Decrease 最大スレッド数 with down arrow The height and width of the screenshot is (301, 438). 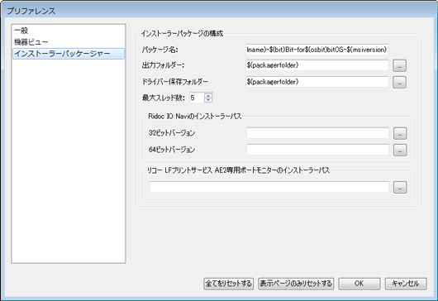[208, 100]
